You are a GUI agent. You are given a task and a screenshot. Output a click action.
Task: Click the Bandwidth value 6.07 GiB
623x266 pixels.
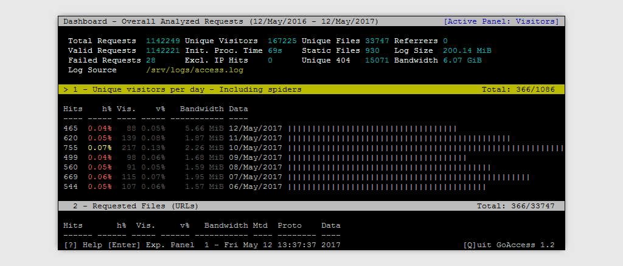click(462, 60)
